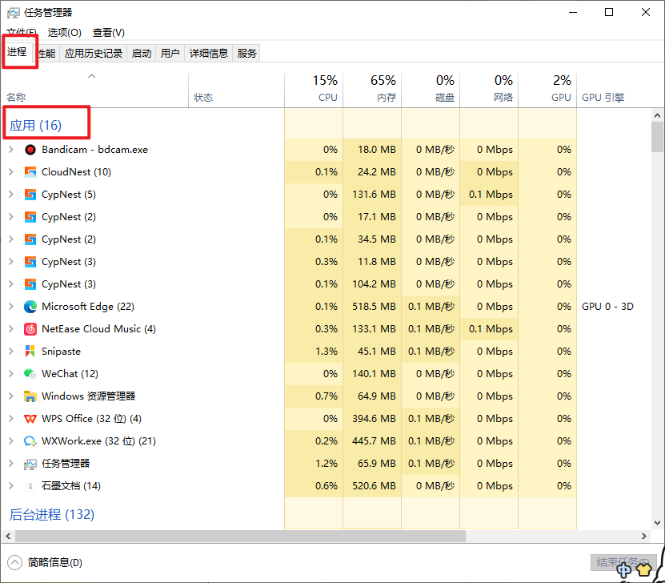
Task: Select the CloudNest app icon
Action: click(x=30, y=172)
